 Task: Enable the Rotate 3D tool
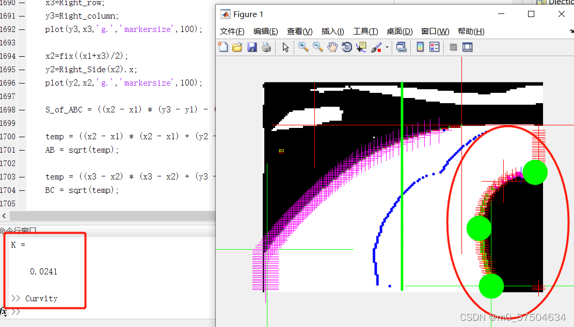(347, 47)
